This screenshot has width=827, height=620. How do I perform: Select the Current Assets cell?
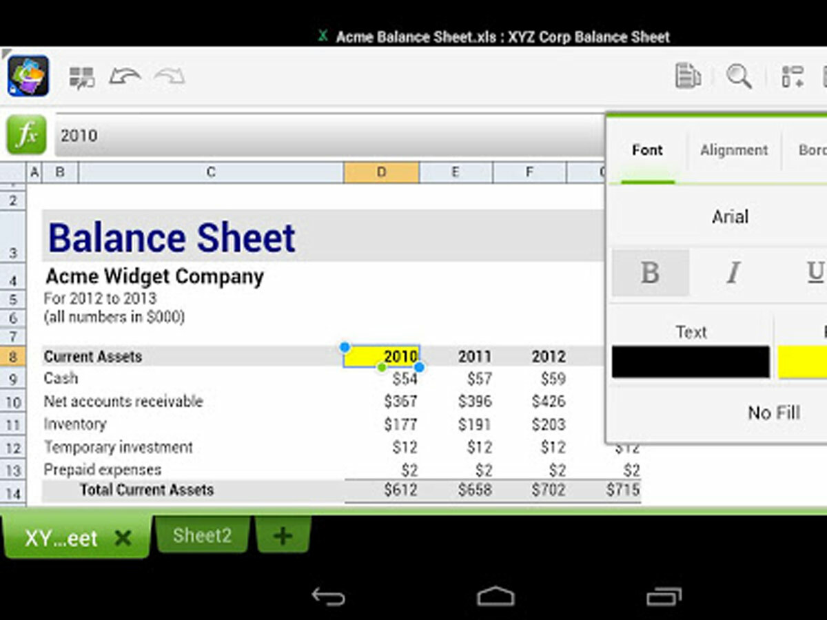click(92, 357)
